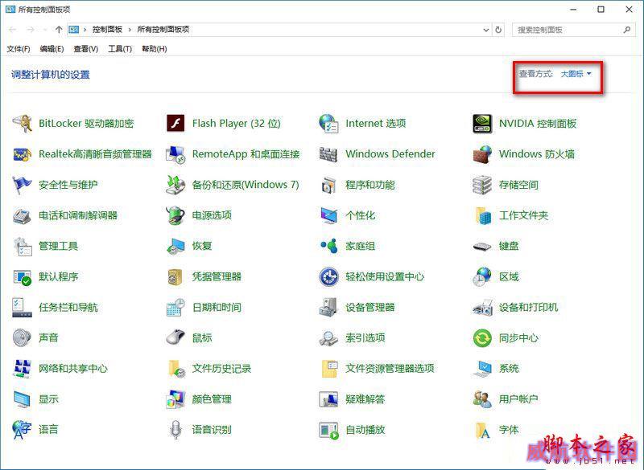Viewport: 644px width, 470px height.
Task: Click the RemoteApp 和桌面连接 icon
Action: (175, 154)
